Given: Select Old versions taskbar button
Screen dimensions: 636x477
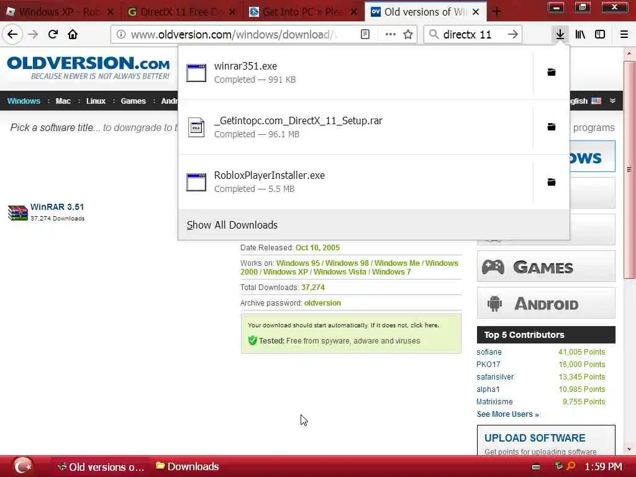Looking at the screenshot, I should click(101, 467).
